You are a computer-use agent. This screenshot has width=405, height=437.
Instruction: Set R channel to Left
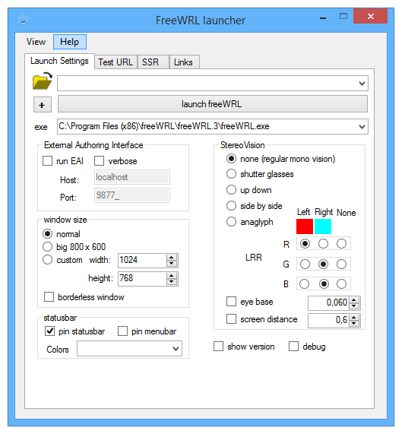[305, 244]
